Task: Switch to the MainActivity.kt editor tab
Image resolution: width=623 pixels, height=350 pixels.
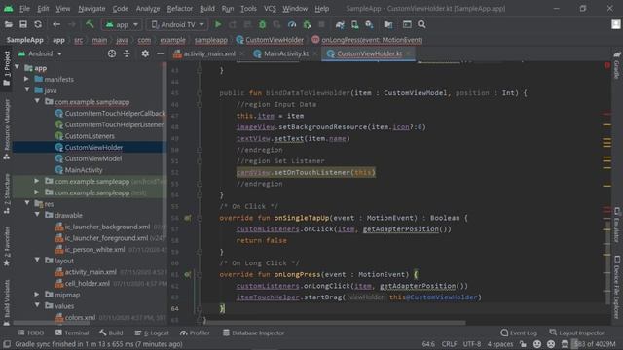Action: coord(286,53)
